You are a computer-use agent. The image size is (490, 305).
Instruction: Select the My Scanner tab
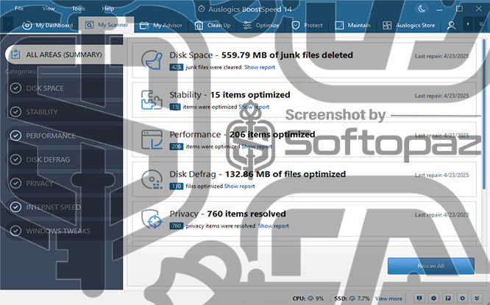(107, 25)
